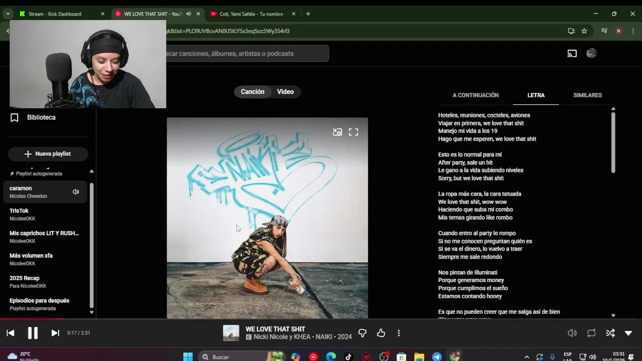Open the player volume control
The height and width of the screenshot is (361, 642).
coord(572,333)
